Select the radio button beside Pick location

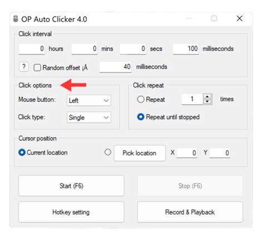tap(107, 152)
